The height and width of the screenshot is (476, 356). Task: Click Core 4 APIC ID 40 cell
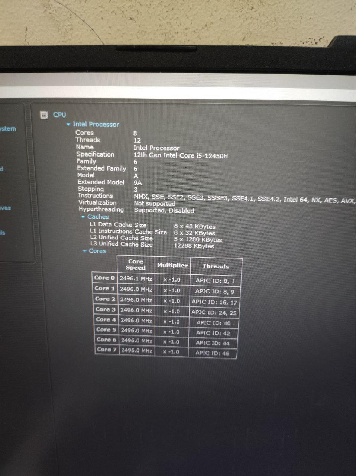[x=213, y=323]
